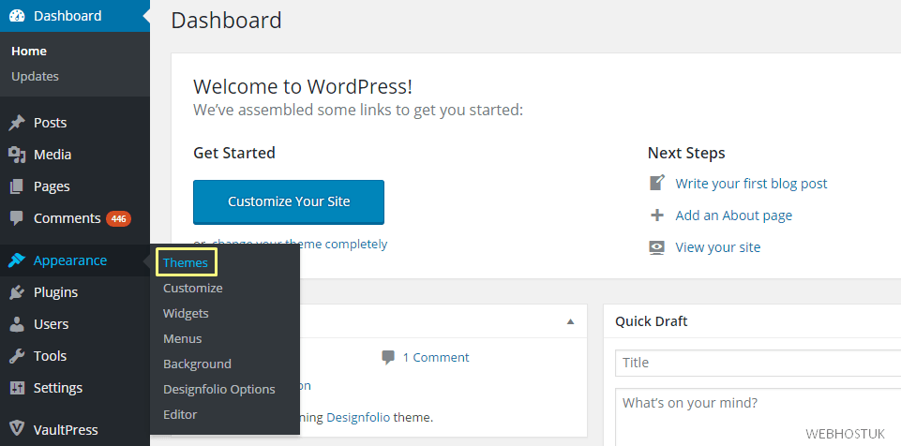Open Designfolio Options in the submenu

[219, 389]
